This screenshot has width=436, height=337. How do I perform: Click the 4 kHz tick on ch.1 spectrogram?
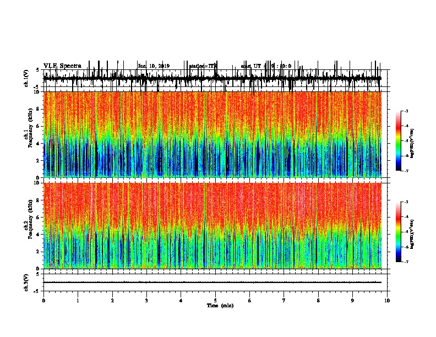(39, 144)
